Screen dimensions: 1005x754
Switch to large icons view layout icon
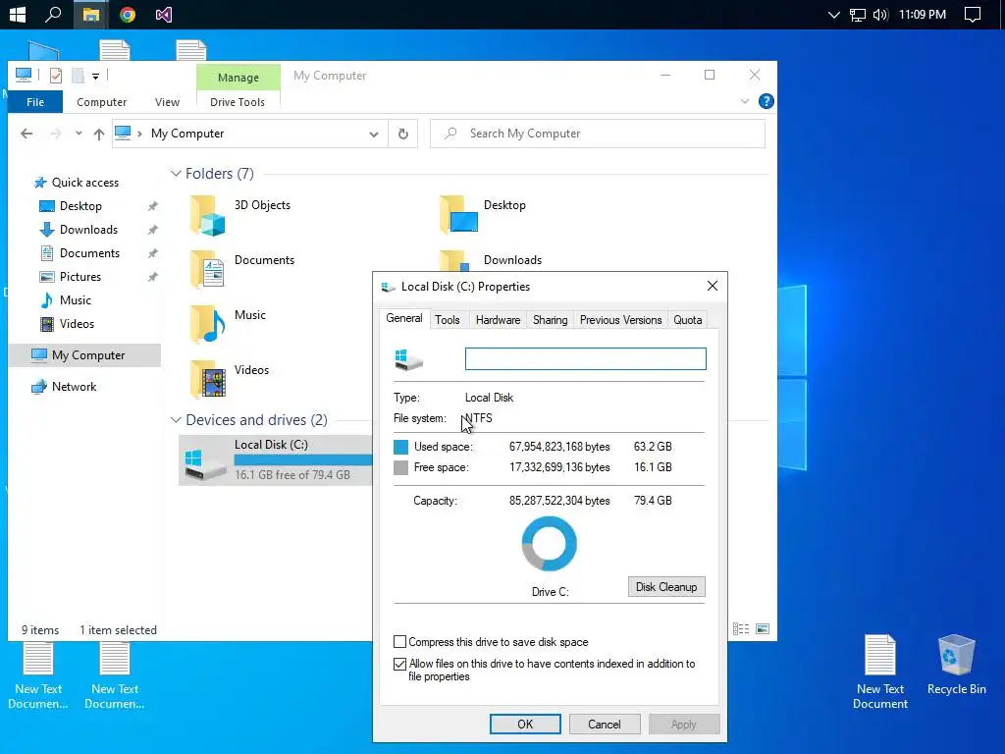[x=762, y=629]
